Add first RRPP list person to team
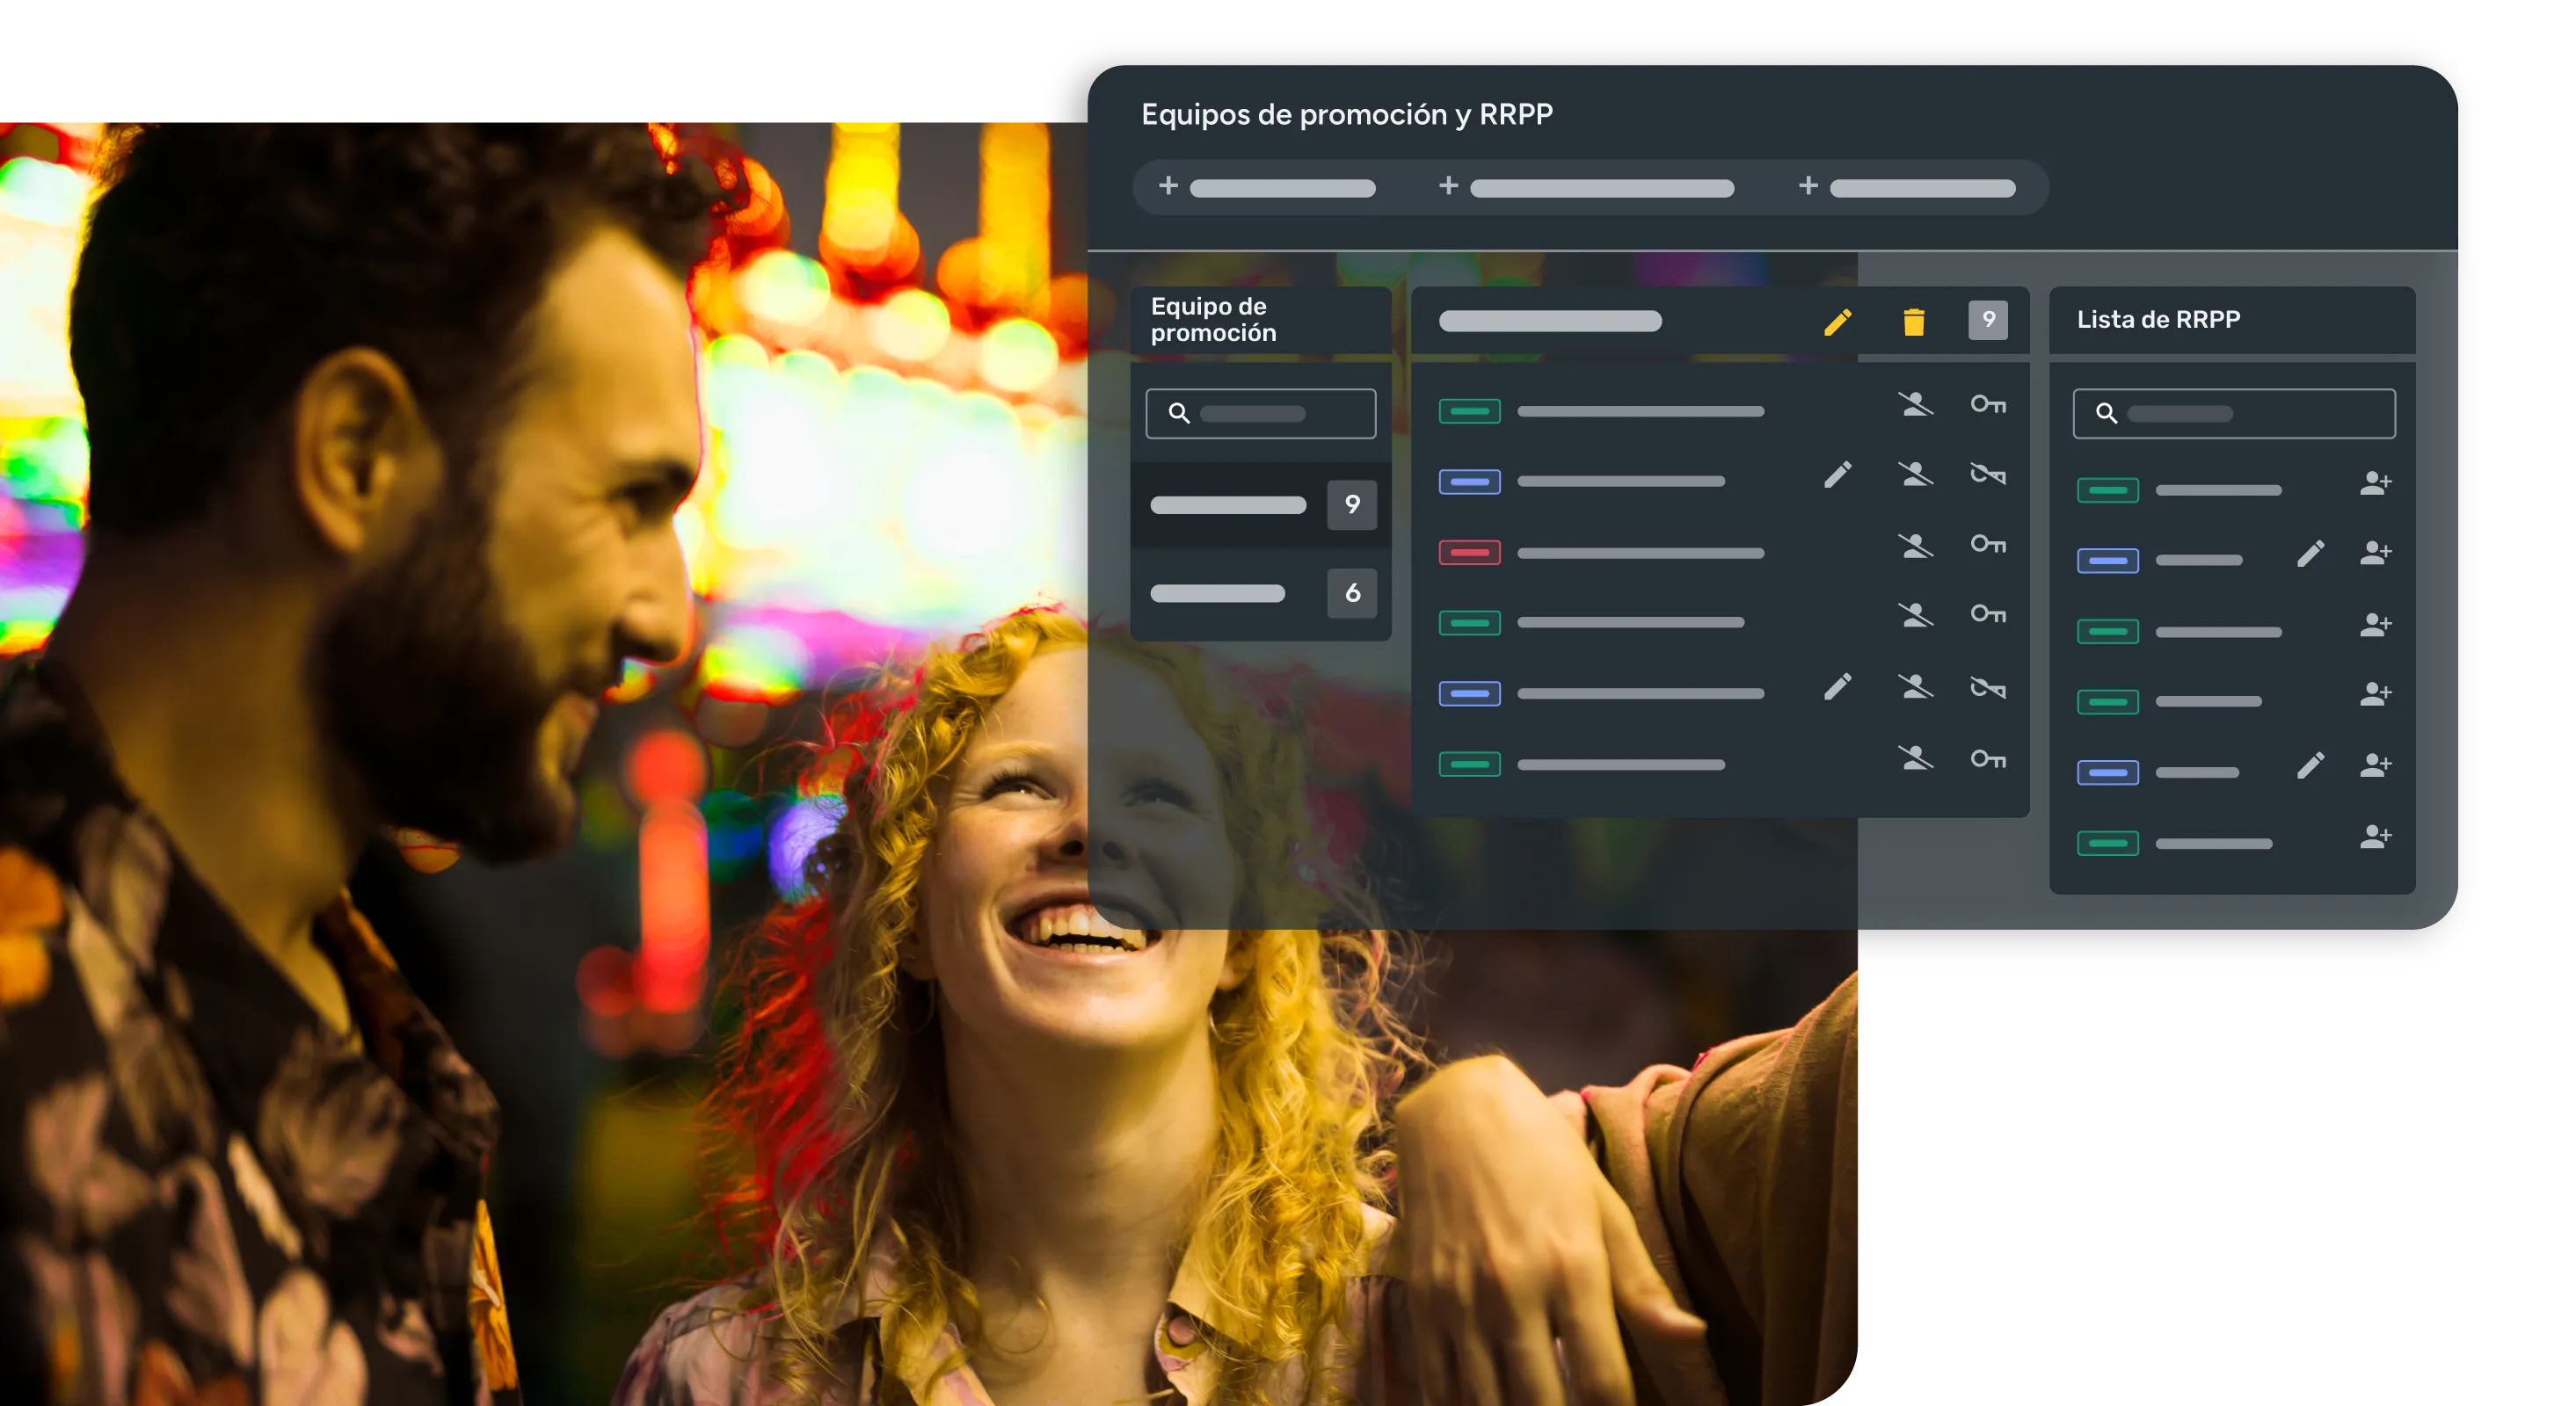 point(2375,483)
